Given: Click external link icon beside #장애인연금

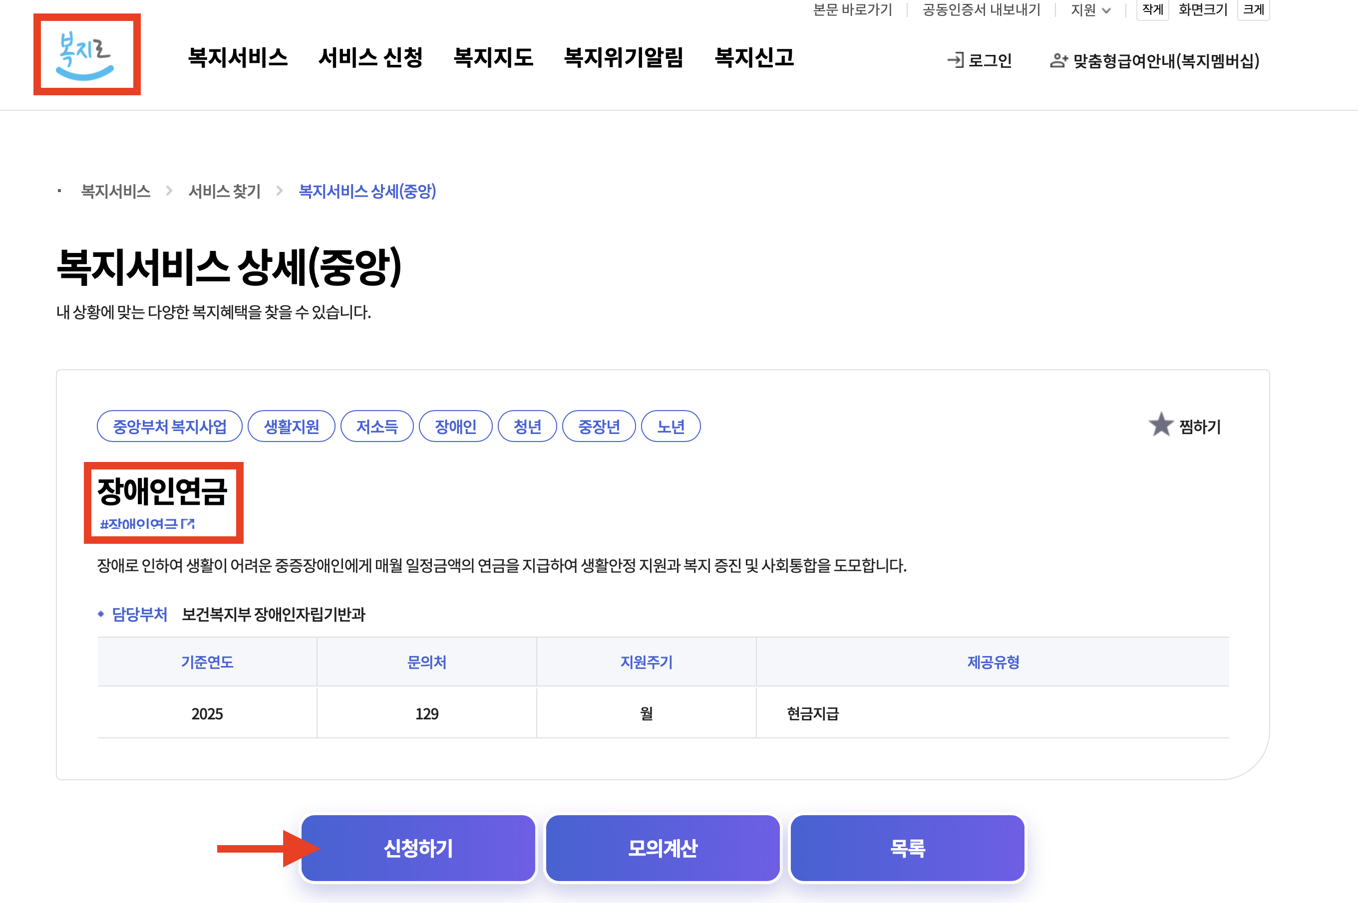Looking at the screenshot, I should click(188, 524).
